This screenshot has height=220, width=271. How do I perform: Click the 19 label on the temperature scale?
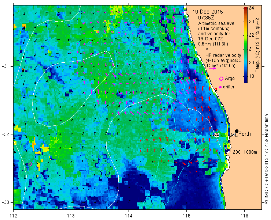[x=252, y=76]
